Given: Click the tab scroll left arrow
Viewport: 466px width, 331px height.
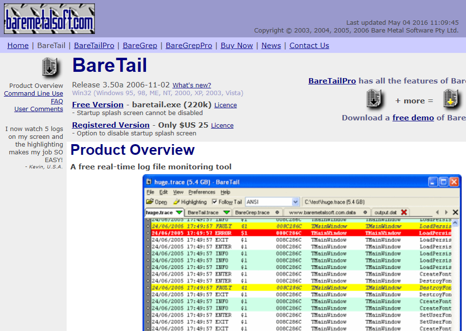Looking at the screenshot, I should click(x=437, y=213).
